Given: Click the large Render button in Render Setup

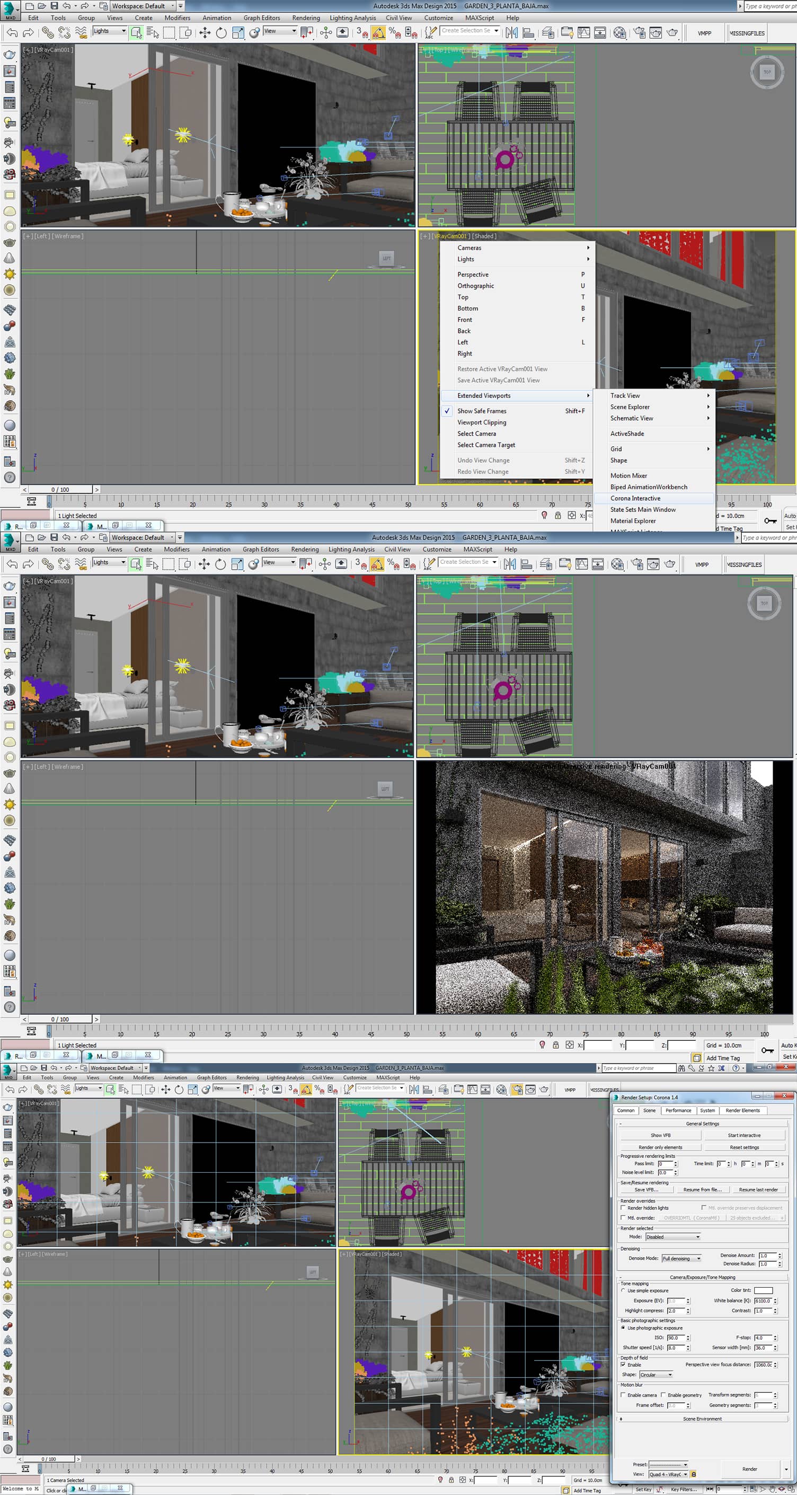Looking at the screenshot, I should pos(750,1470).
